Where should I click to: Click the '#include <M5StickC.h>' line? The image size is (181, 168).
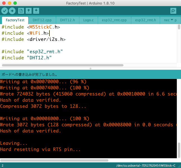[x=31, y=27]
